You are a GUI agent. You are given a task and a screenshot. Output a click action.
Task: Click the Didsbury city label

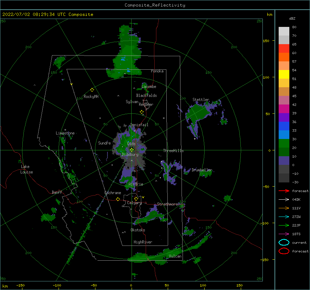coord(130,154)
